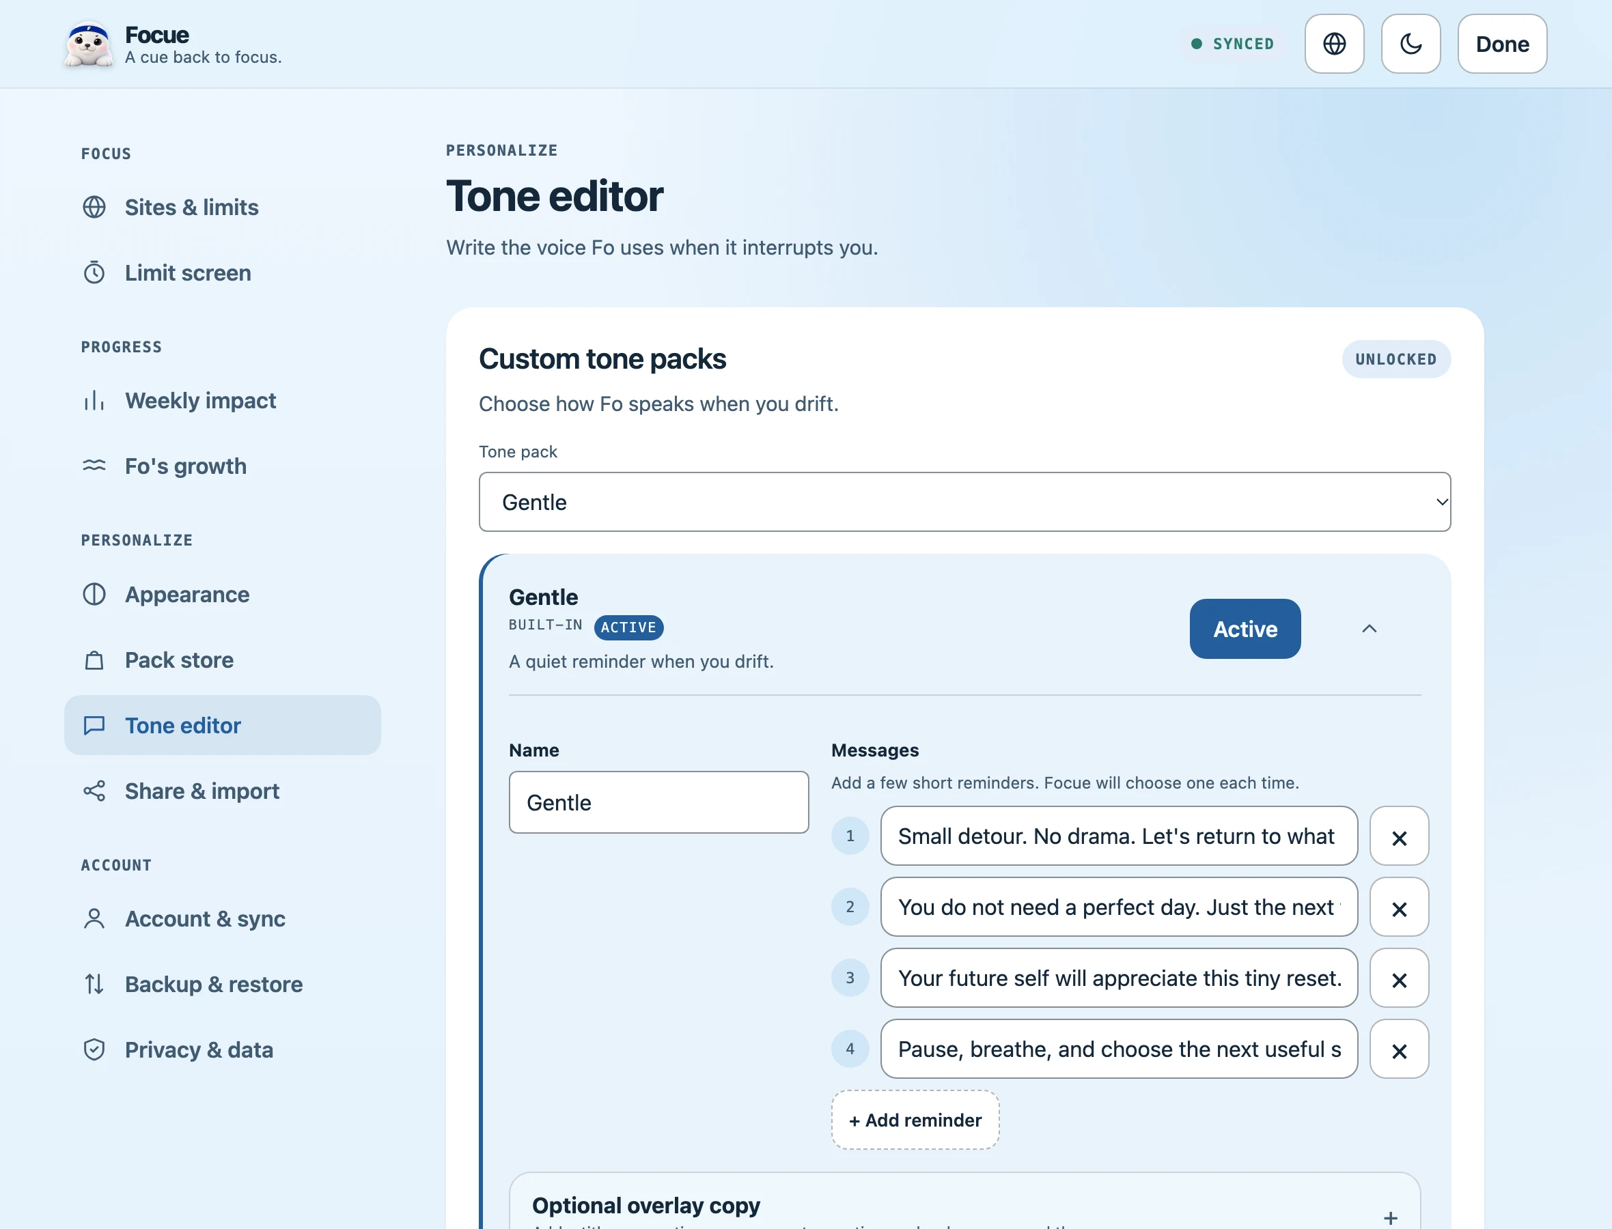Remove reminder 1 with X button
The image size is (1612, 1229).
1399,836
